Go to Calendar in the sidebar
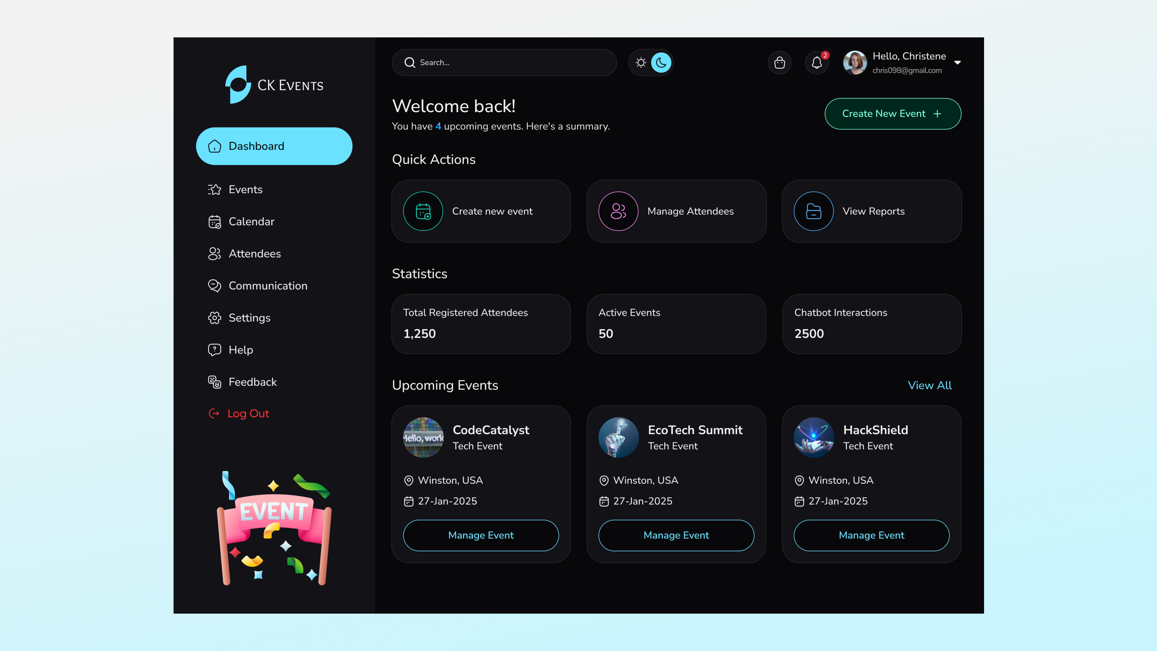The image size is (1157, 651). 251,222
